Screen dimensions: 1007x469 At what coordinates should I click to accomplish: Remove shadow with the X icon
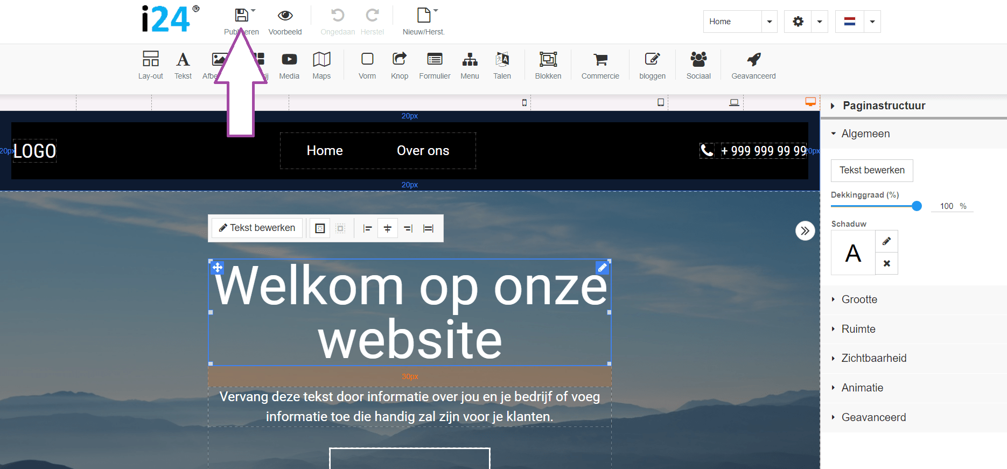[x=886, y=263]
